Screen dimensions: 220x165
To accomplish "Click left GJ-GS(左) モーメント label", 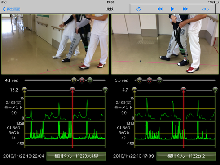I will [x=13, y=105].
